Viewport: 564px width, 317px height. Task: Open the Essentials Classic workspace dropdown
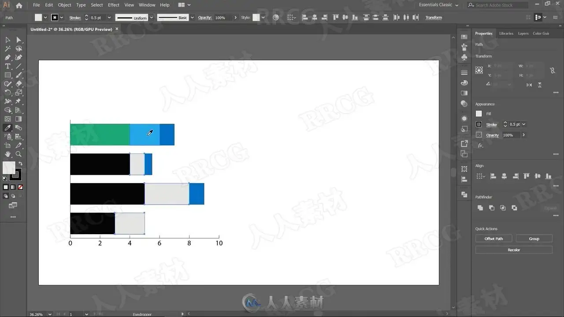coord(439,5)
